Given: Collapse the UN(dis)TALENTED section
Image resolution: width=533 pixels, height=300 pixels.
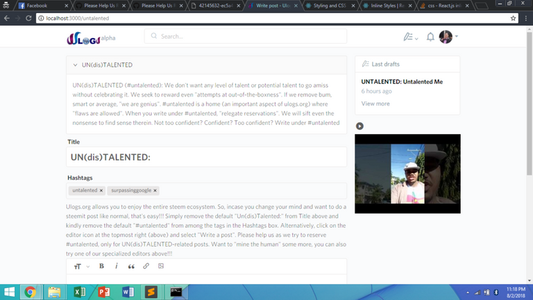Looking at the screenshot, I should click(x=75, y=65).
